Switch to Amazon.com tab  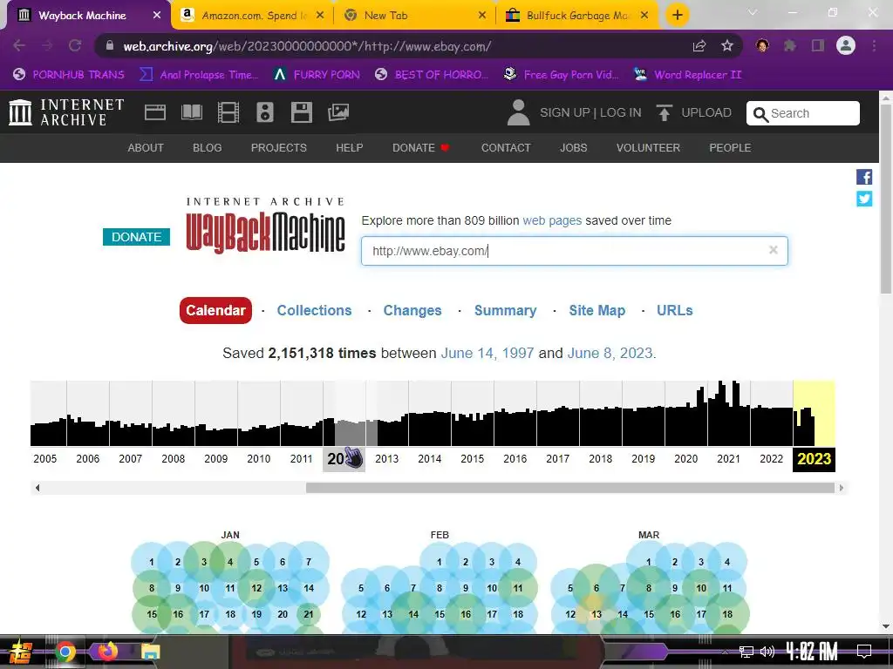(x=252, y=16)
